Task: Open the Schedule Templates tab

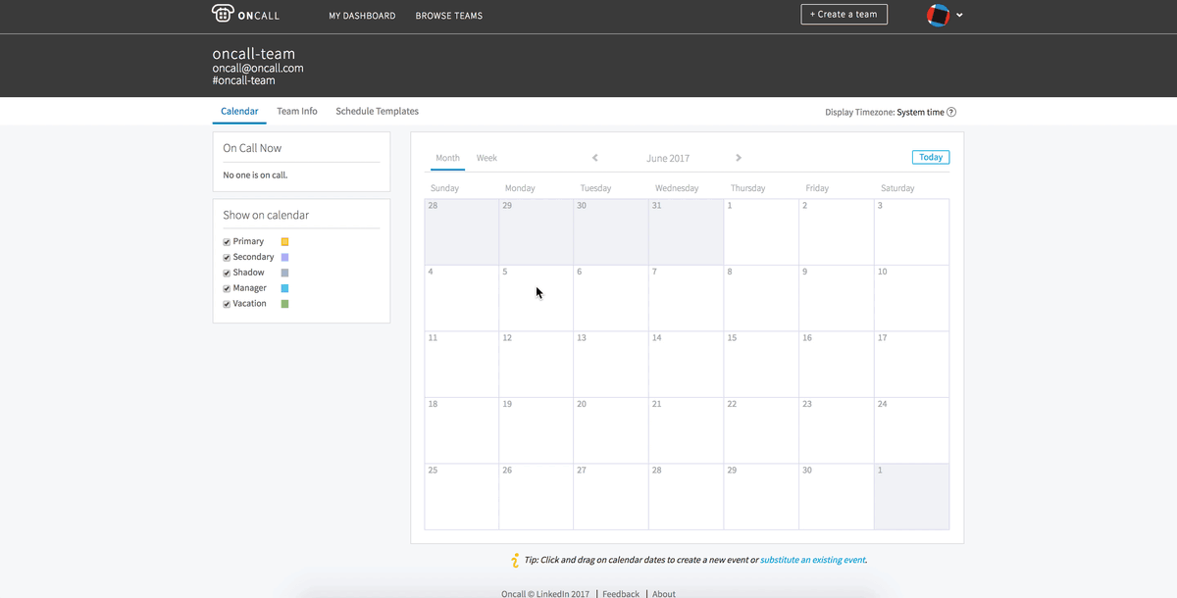Action: click(377, 112)
